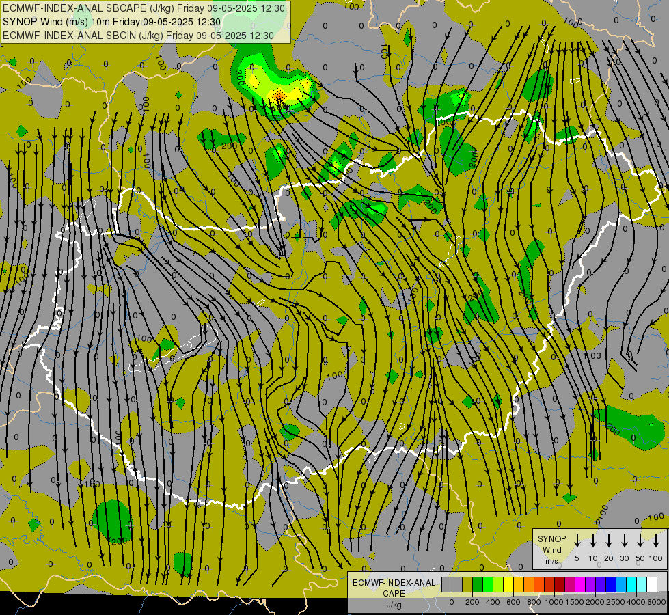Click the 'SYNOP Wind m/s' legend title
669x615 pixels.
(551, 549)
